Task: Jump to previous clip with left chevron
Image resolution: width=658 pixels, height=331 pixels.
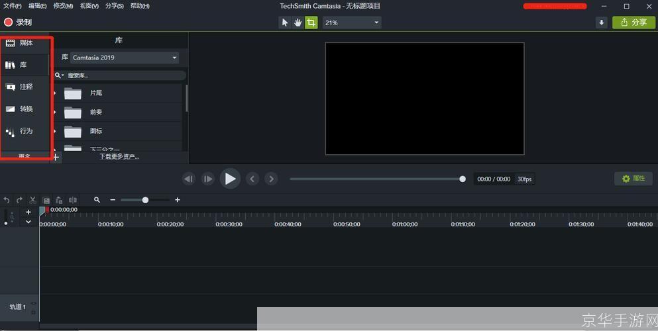Action: point(252,179)
